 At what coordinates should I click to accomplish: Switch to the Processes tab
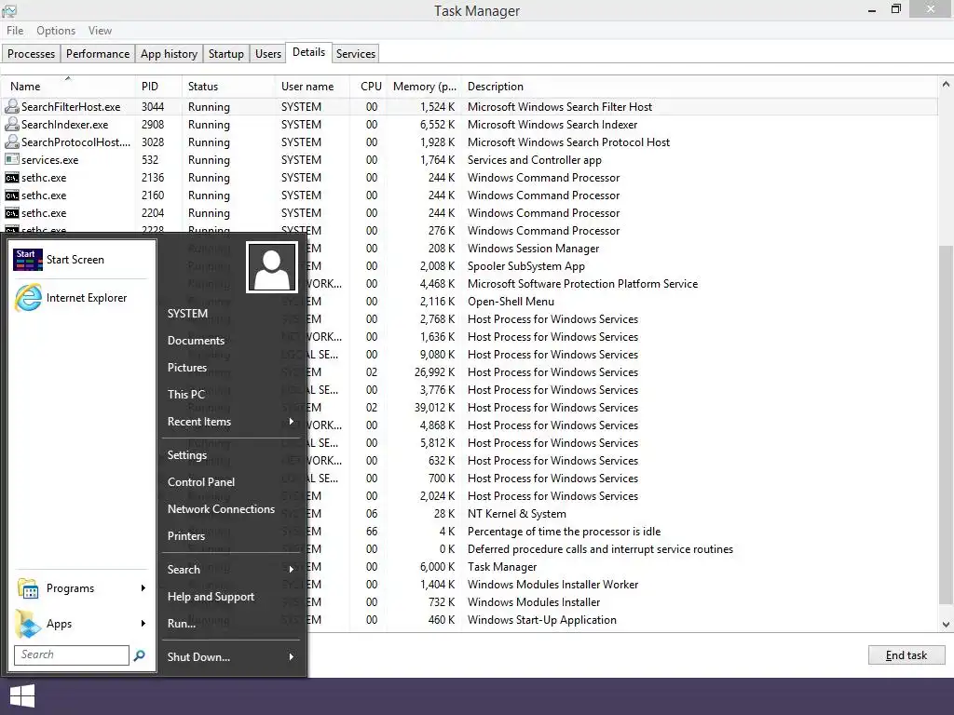click(x=31, y=53)
